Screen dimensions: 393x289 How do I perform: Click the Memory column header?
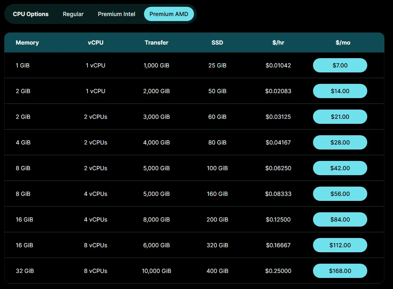pyautogui.click(x=27, y=42)
